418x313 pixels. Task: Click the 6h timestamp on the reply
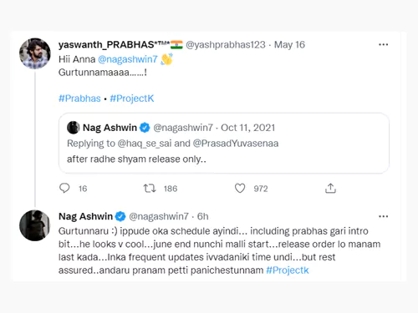203,216
